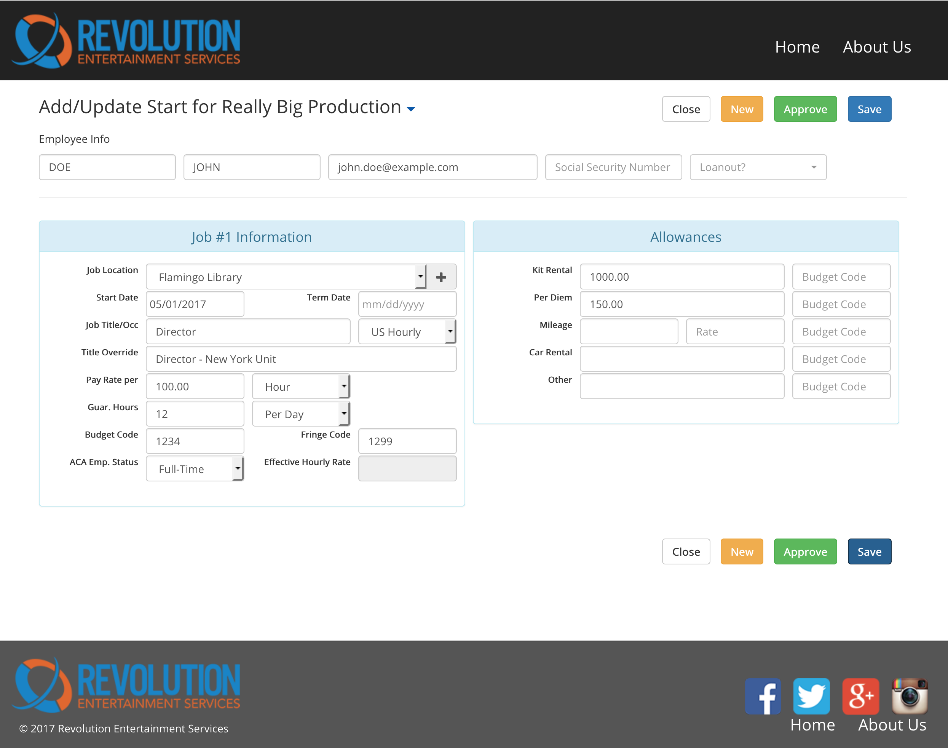Approve the start form
Screen dimensions: 948x748
pyautogui.click(x=805, y=109)
